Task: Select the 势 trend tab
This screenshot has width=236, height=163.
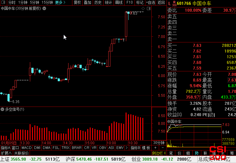Action: [x=197, y=153]
